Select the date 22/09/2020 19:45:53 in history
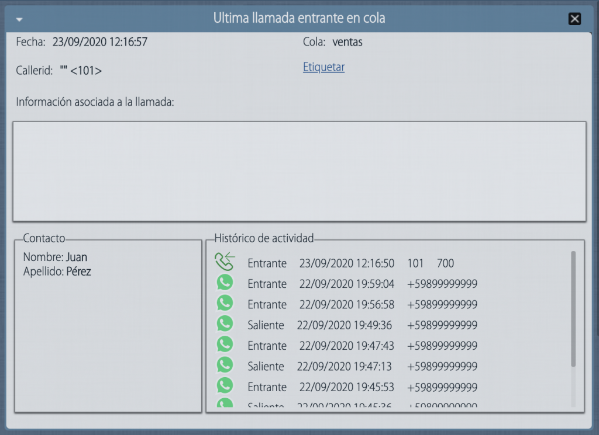Viewport: 599px width, 435px height. point(346,387)
